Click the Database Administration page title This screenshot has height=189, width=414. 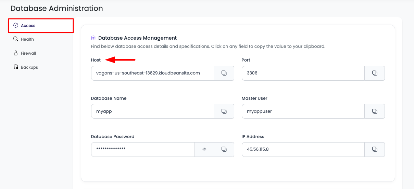coord(57,8)
